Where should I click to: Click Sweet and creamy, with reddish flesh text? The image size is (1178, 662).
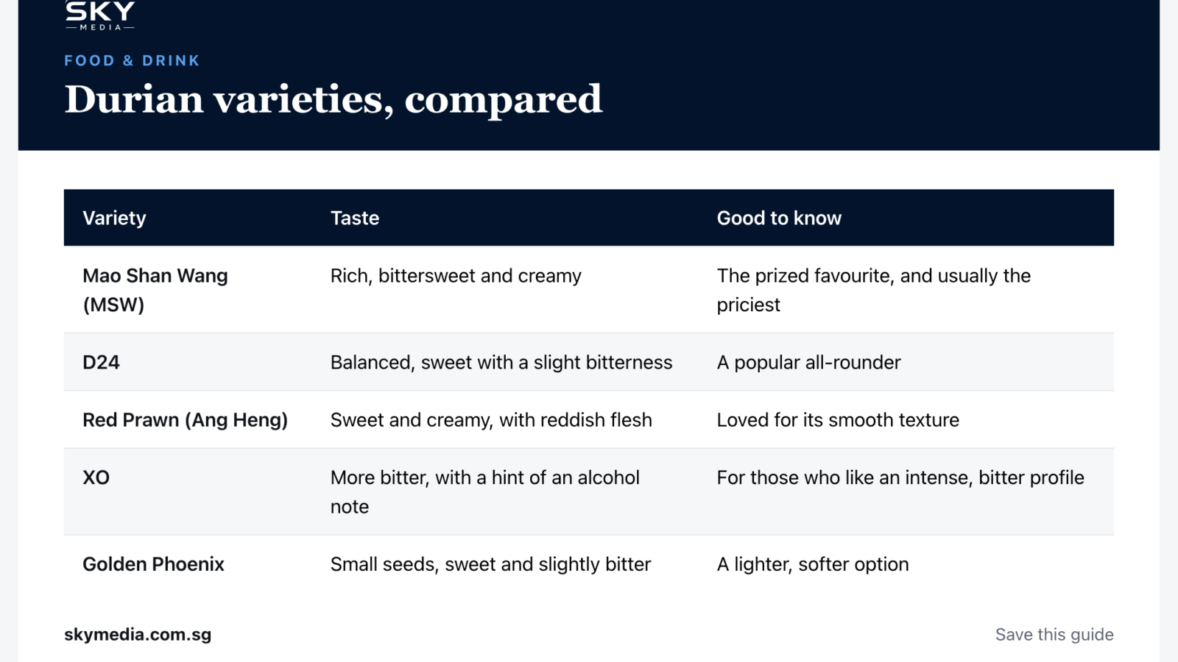click(x=491, y=419)
